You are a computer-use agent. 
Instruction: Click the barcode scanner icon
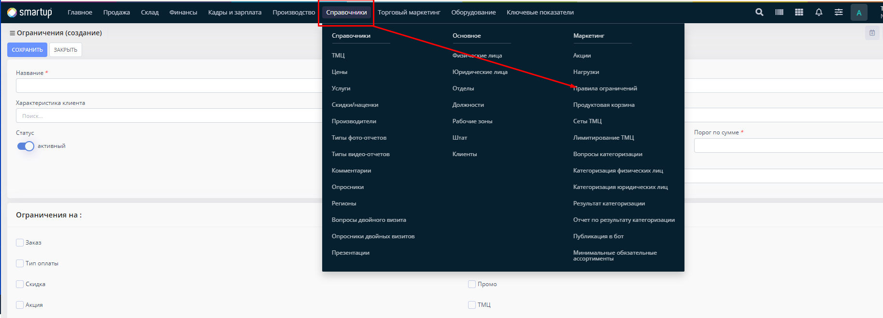coord(779,12)
